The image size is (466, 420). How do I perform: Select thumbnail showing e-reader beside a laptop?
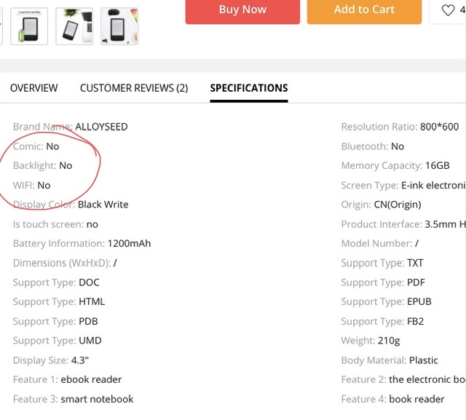click(74, 26)
